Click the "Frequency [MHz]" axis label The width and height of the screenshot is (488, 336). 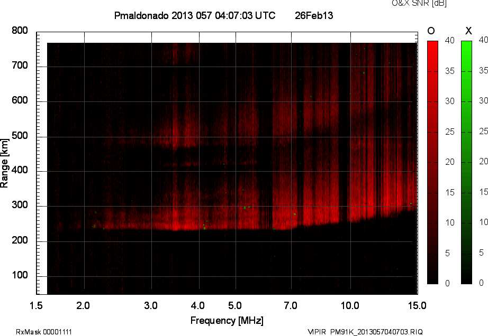tap(227, 320)
